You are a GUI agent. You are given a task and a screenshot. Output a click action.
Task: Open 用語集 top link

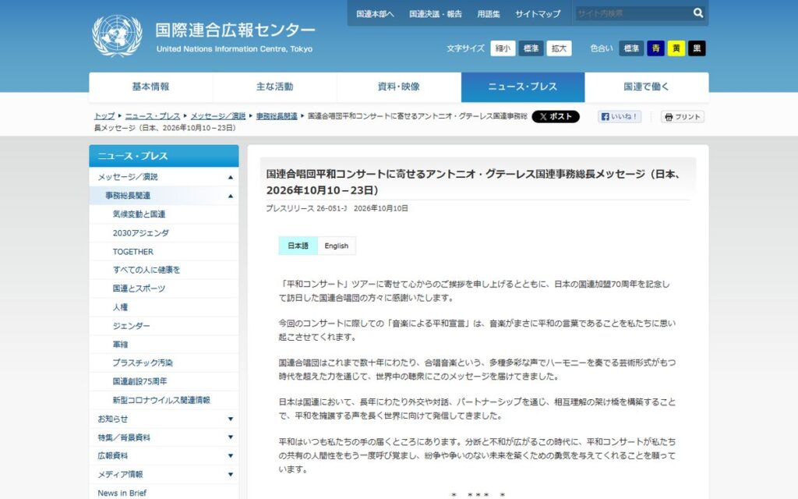[489, 14]
